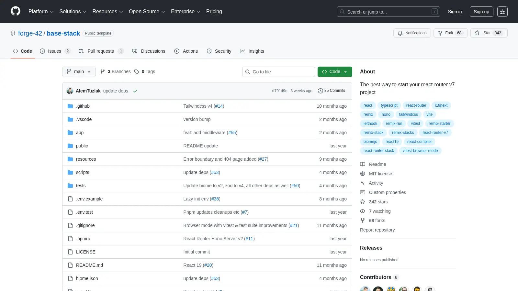Switch to the Code tab
The height and width of the screenshot is (291, 518).
(23, 51)
